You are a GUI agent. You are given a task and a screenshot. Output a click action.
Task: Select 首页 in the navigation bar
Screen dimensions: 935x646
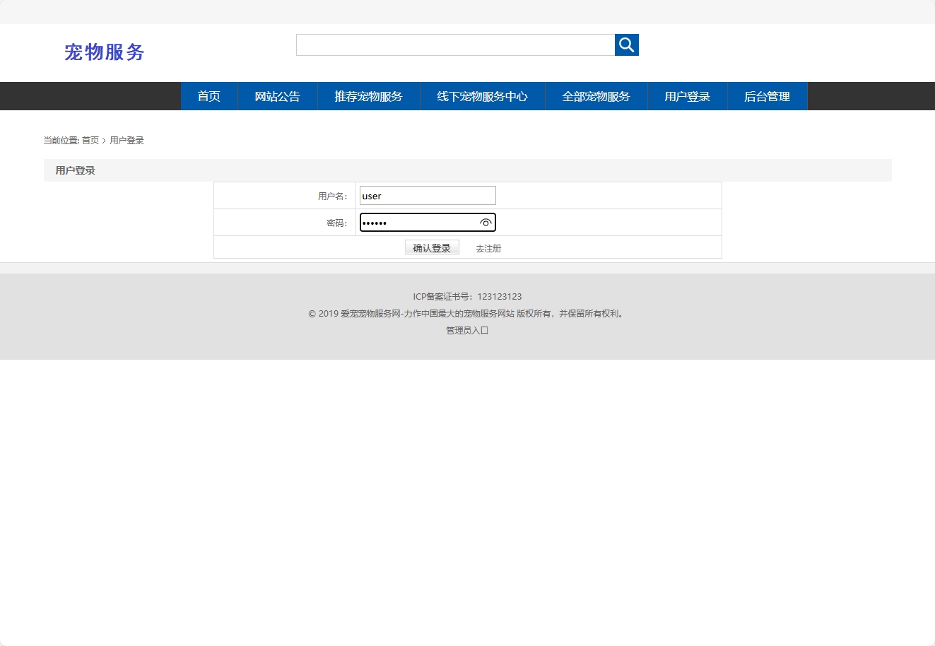click(x=209, y=96)
